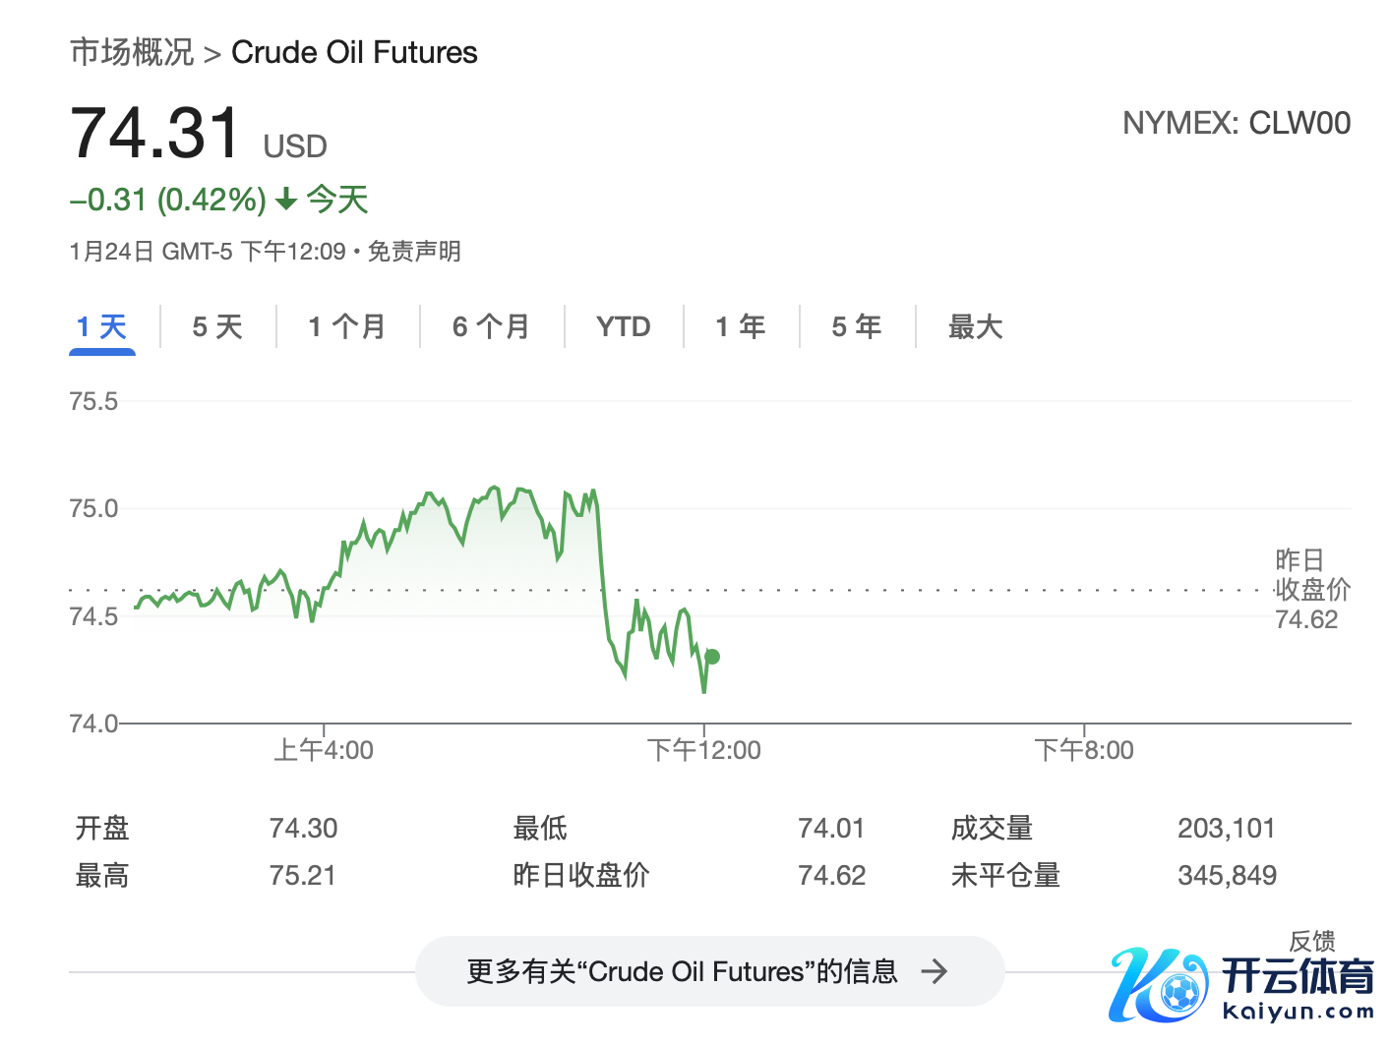Select the 6 个月 range tab
The image size is (1389, 1044).
pos(491,326)
